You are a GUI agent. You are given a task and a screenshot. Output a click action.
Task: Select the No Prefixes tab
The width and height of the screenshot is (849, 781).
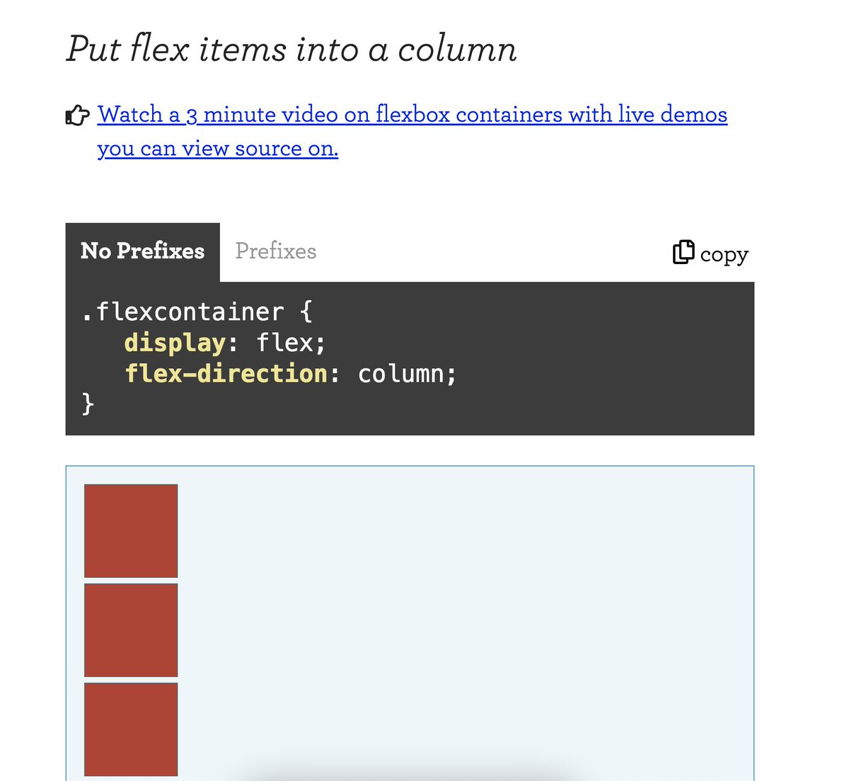click(142, 252)
